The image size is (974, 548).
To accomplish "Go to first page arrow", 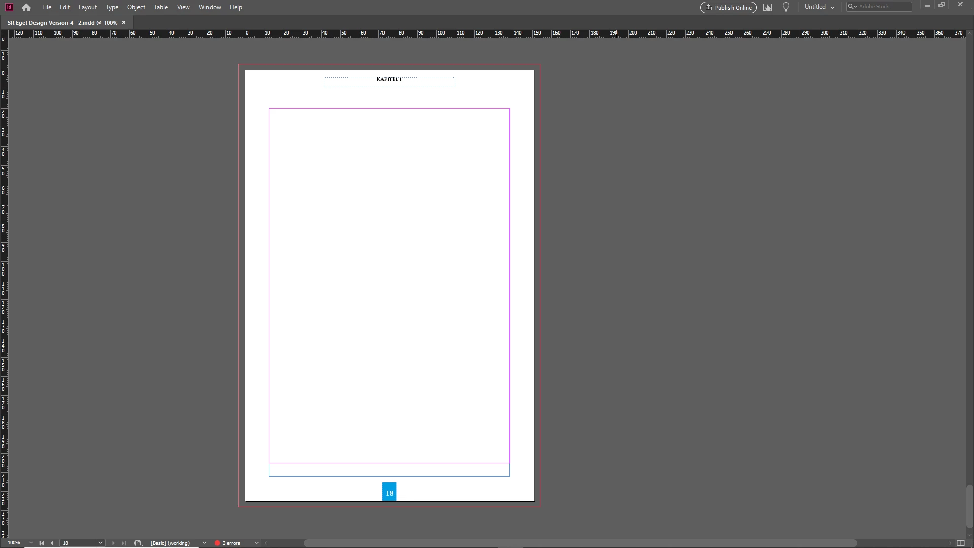I will pyautogui.click(x=42, y=543).
